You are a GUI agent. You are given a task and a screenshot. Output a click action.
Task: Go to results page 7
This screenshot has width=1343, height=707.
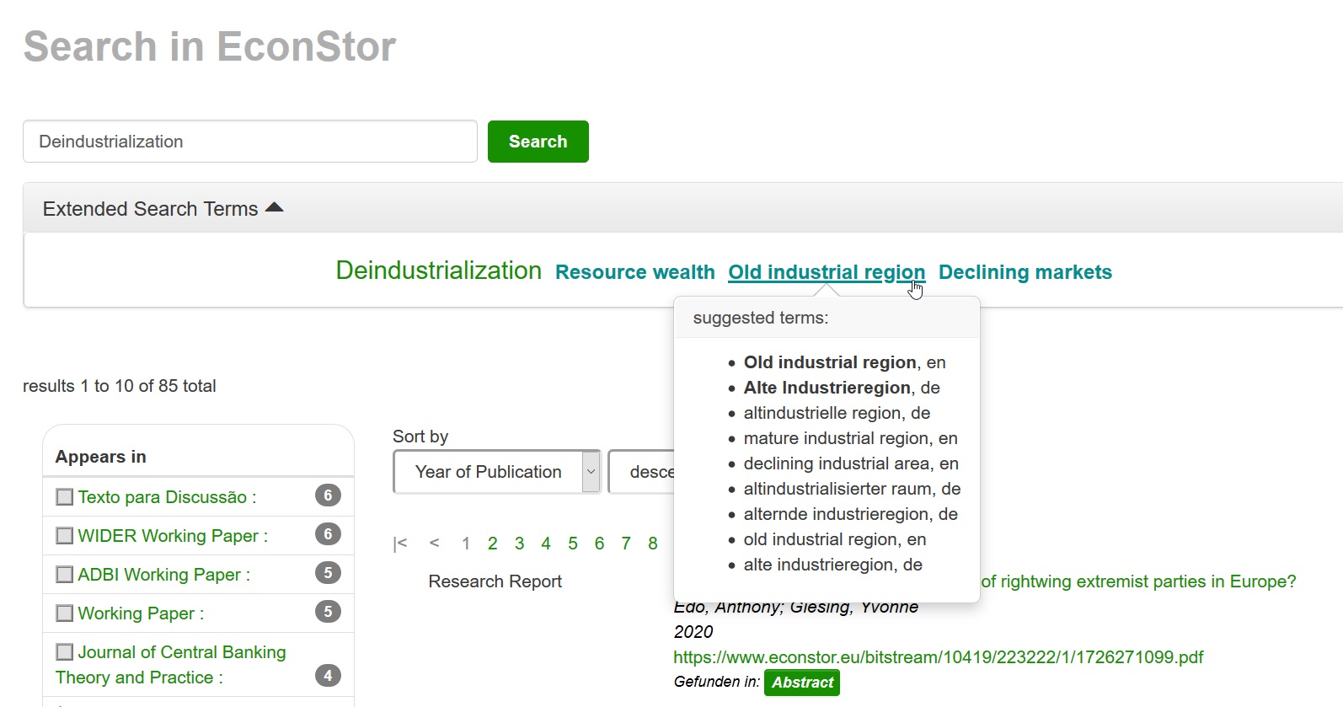click(x=626, y=544)
